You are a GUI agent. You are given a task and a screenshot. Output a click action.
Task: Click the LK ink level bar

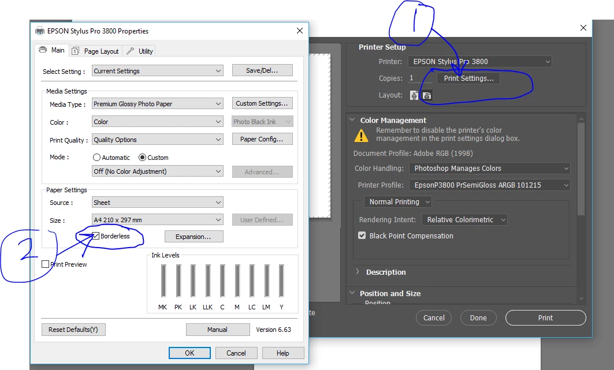pyautogui.click(x=193, y=281)
